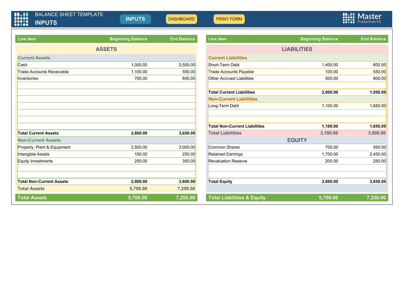Viewport: 404px width, 286px height.
Task: Go to the DASHBOARD sheet
Action: pyautogui.click(x=181, y=19)
